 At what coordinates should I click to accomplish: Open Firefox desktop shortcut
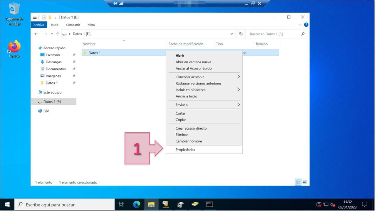point(14,49)
